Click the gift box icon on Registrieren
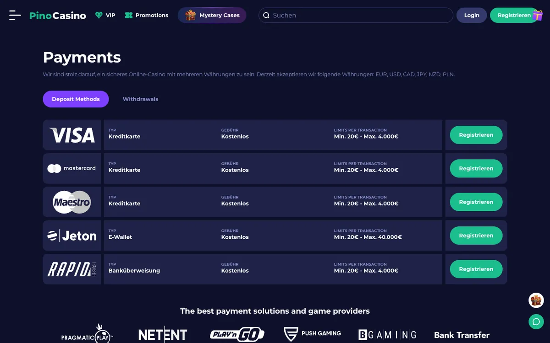This screenshot has height=343, width=550. 538,15
